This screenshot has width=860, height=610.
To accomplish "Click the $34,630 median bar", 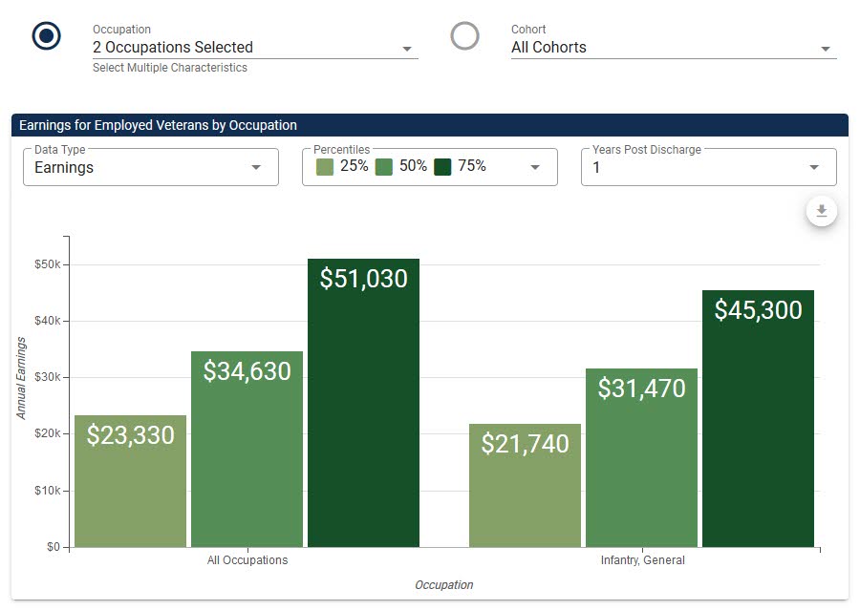I will (x=247, y=450).
